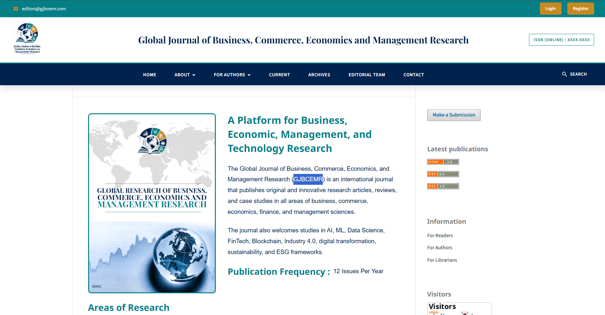Expand the For Authors dropdown menu

(232, 75)
